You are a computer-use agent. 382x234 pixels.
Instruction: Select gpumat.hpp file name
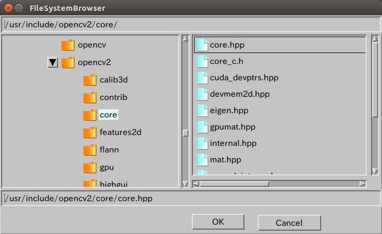pyautogui.click(x=233, y=127)
